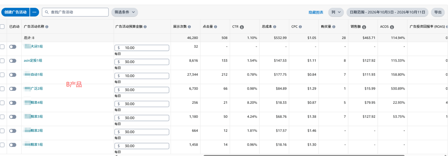Screen dimensions: 448x156
Task: Click the 隐藏图表 link
Action: point(316,12)
